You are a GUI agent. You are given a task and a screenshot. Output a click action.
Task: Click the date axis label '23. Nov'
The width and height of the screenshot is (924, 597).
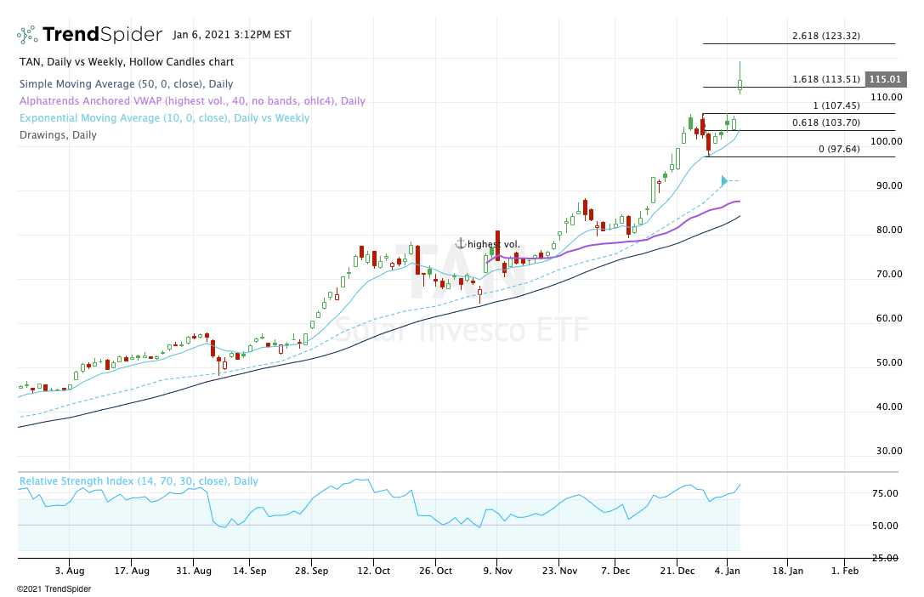pos(560,571)
